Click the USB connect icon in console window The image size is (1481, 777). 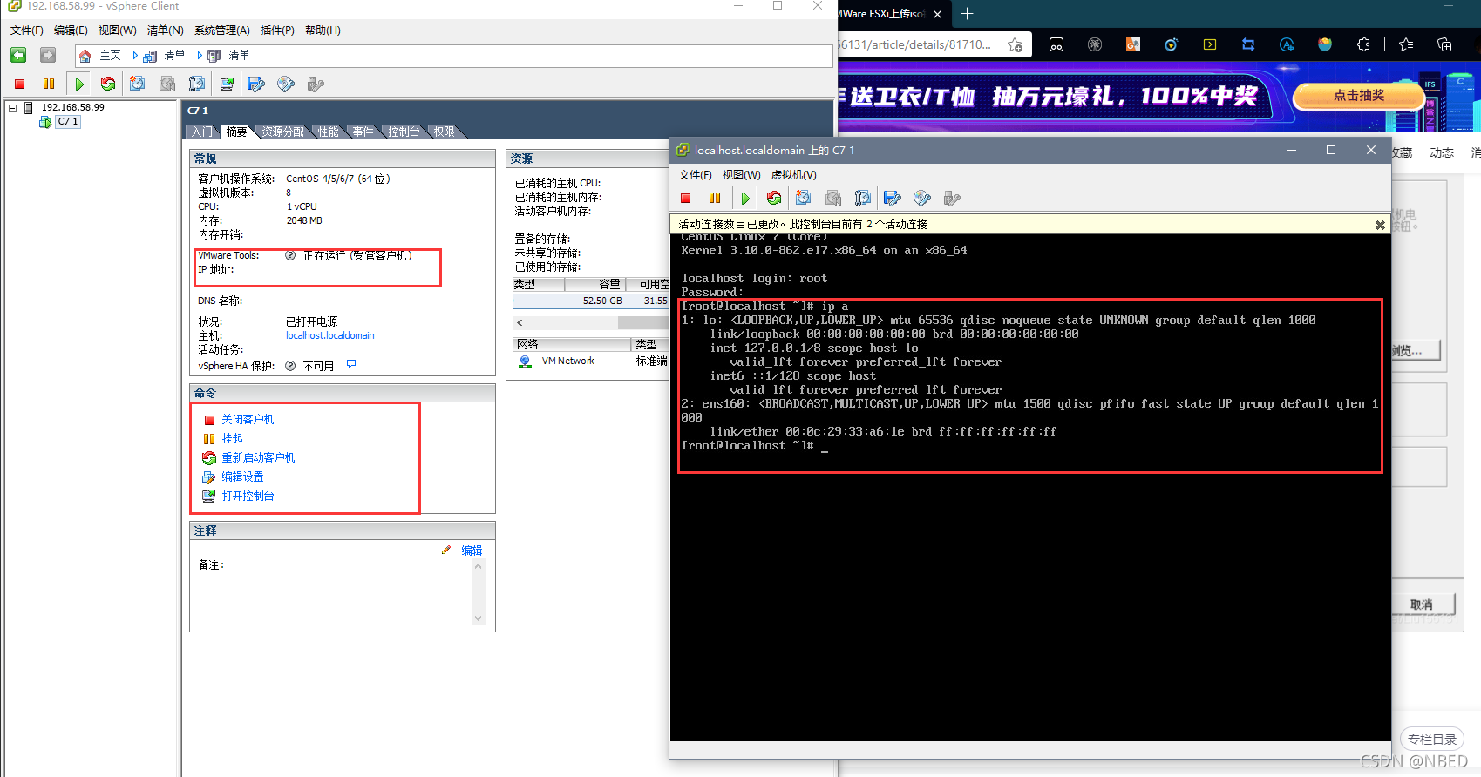(x=952, y=198)
